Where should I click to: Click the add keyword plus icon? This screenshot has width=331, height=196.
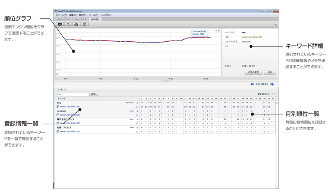click(x=59, y=24)
